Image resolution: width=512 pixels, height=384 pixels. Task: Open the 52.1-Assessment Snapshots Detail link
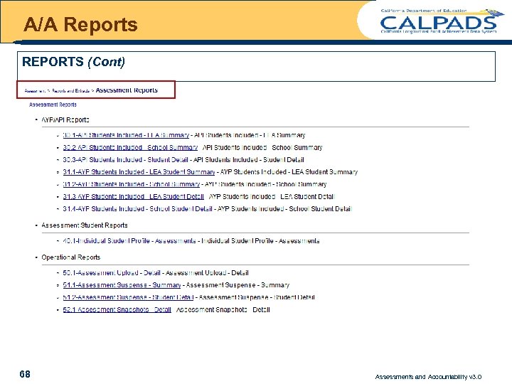coord(117,309)
